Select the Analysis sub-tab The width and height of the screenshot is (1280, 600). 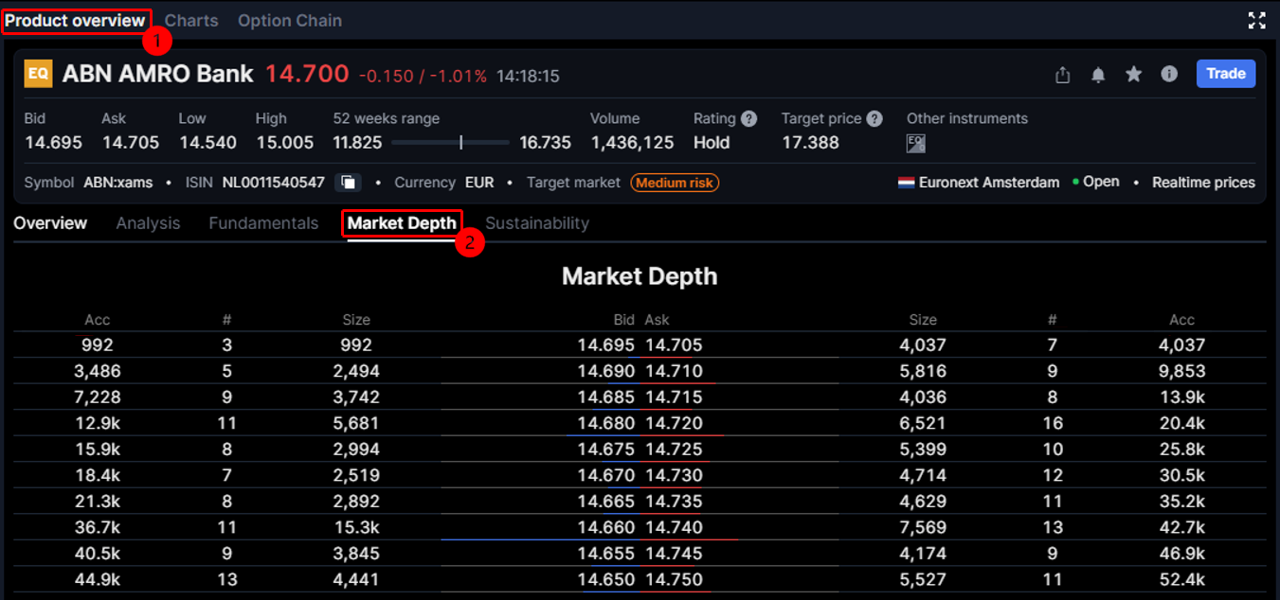click(148, 223)
